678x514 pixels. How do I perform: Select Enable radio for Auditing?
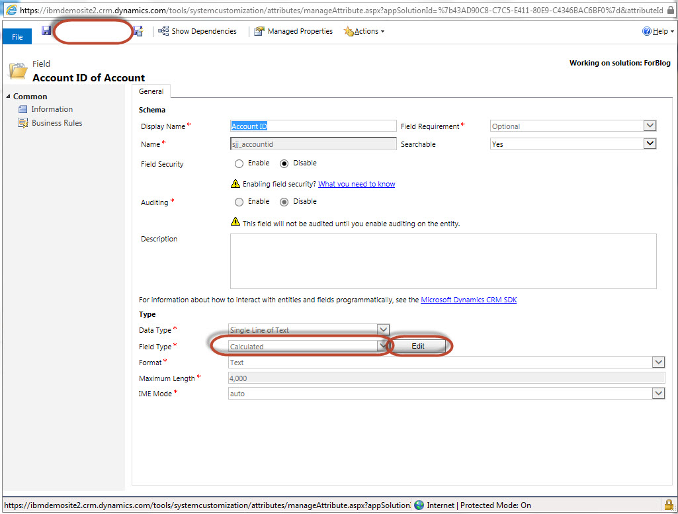click(239, 202)
